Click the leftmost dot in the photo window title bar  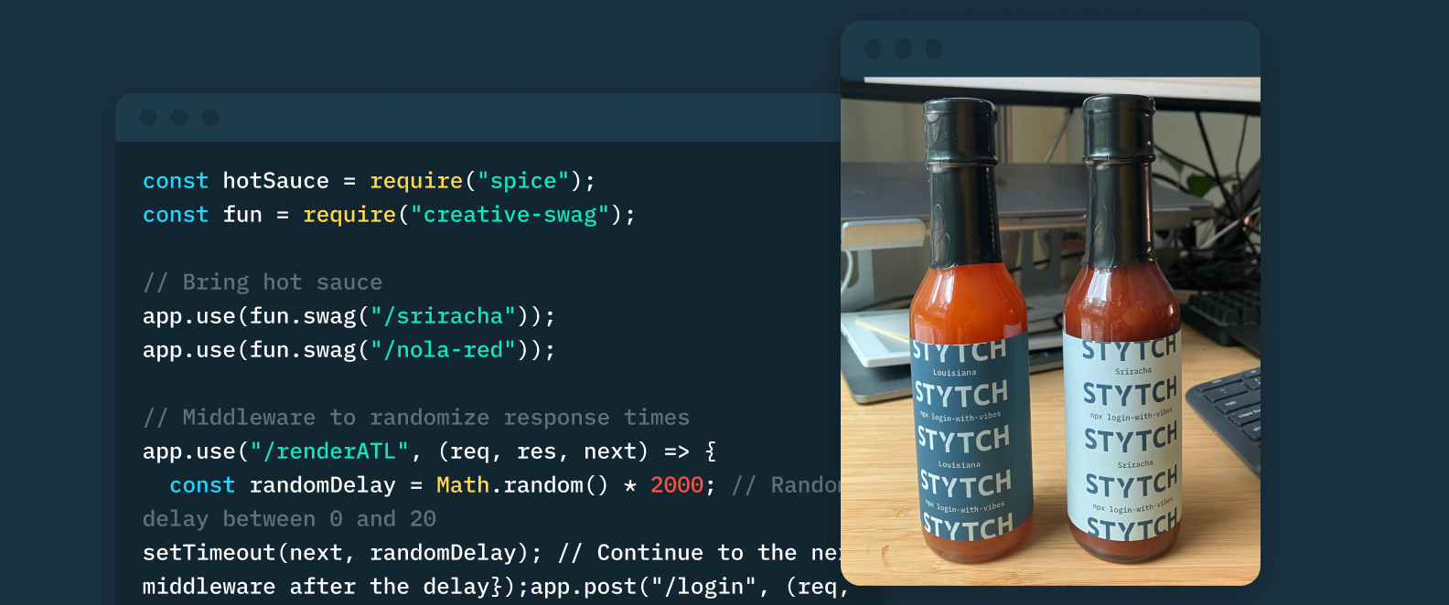(873, 48)
